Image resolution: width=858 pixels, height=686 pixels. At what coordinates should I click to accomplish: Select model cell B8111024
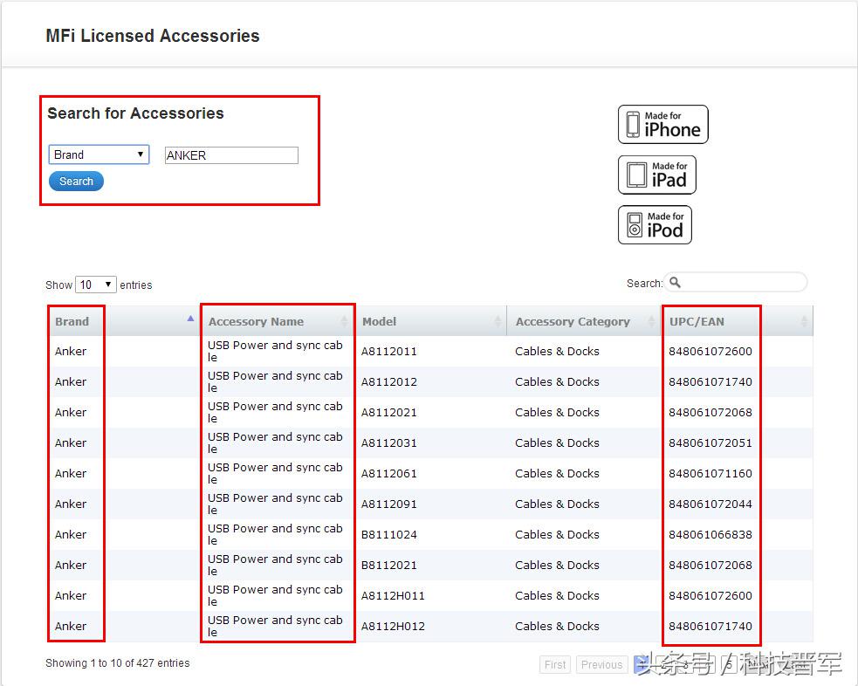pos(389,535)
